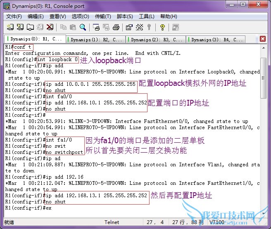Screen dimensions: 271x229
Task: Open the 编辑(E) menu
Action: pyautogui.click(x=36, y=17)
